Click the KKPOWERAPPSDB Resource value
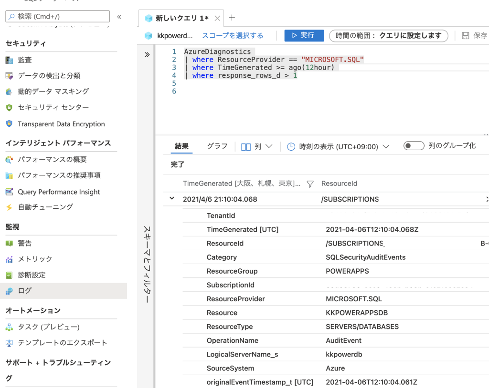 [356, 313]
